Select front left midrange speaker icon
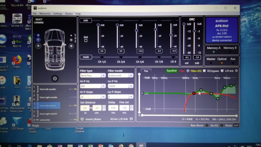The image size is (261, 147). 38,40
